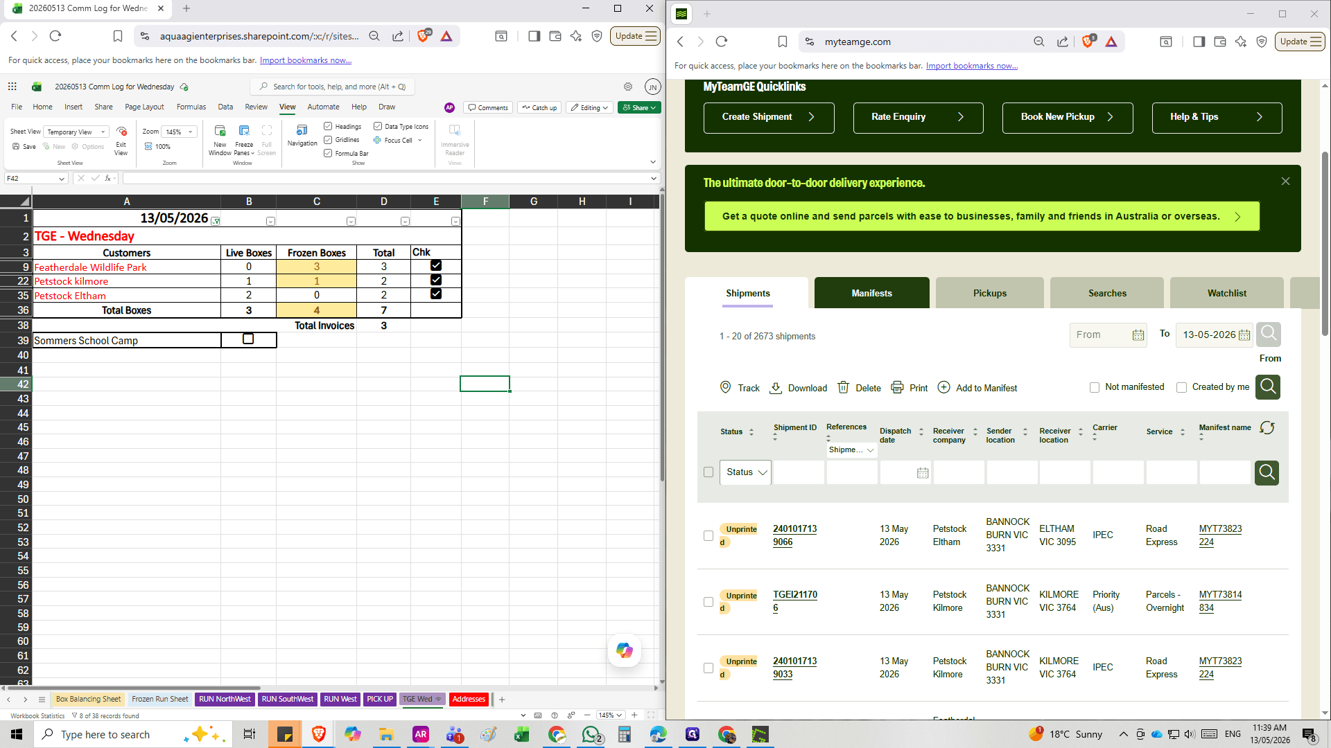Viewport: 1331px width, 748px height.
Task: Open Excel settings gear icon
Action: [628, 87]
